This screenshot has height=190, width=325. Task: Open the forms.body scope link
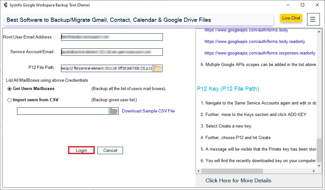click(x=246, y=30)
